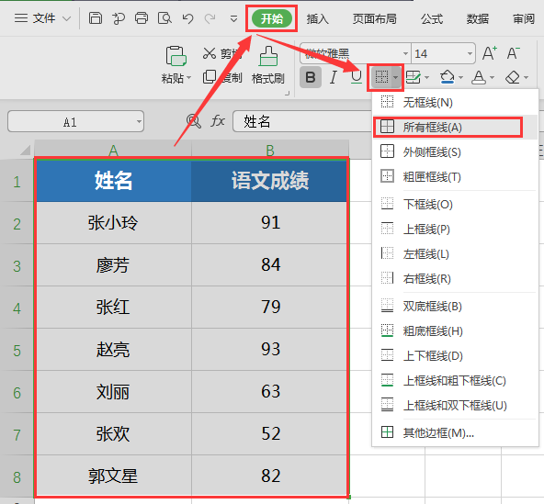
Task: Undo the last action
Action: coord(187,18)
